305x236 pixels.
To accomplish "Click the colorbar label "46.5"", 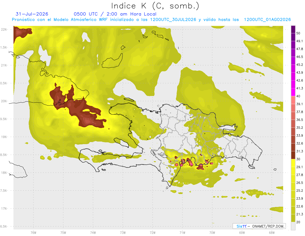I will (300, 57).
